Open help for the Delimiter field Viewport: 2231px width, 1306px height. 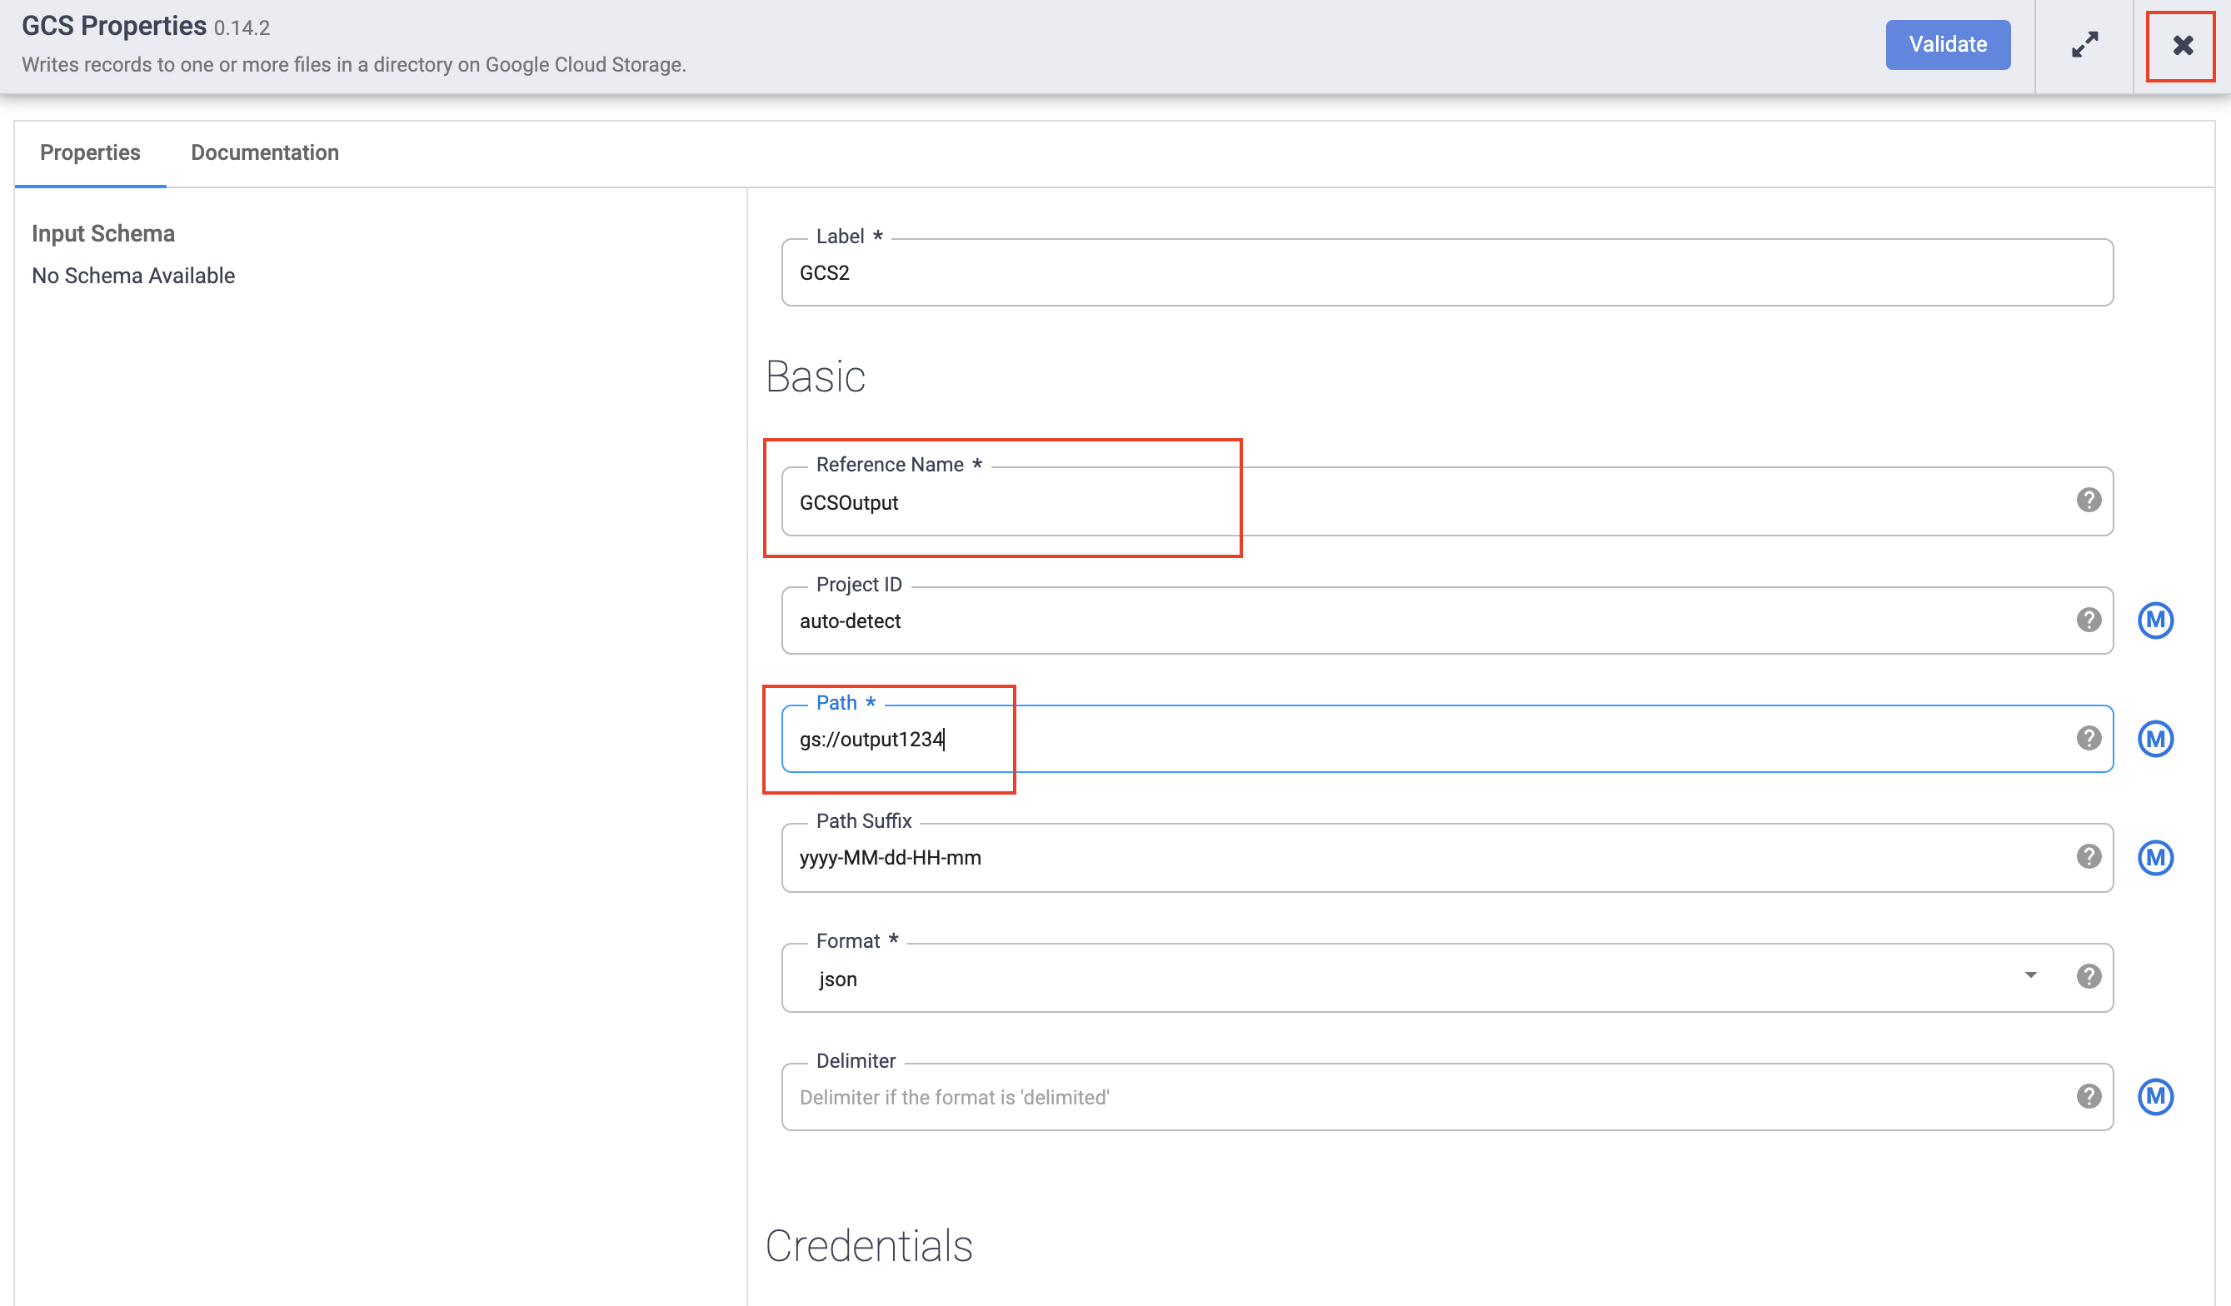pos(2089,1096)
